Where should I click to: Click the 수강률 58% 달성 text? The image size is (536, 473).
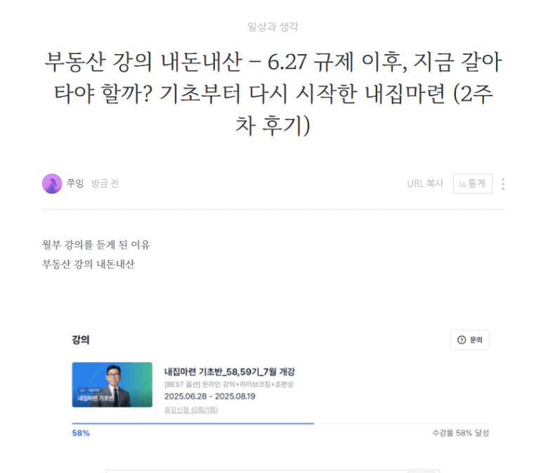tap(460, 433)
